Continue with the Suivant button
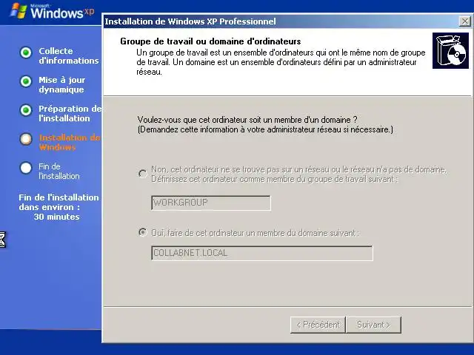 coord(373,325)
